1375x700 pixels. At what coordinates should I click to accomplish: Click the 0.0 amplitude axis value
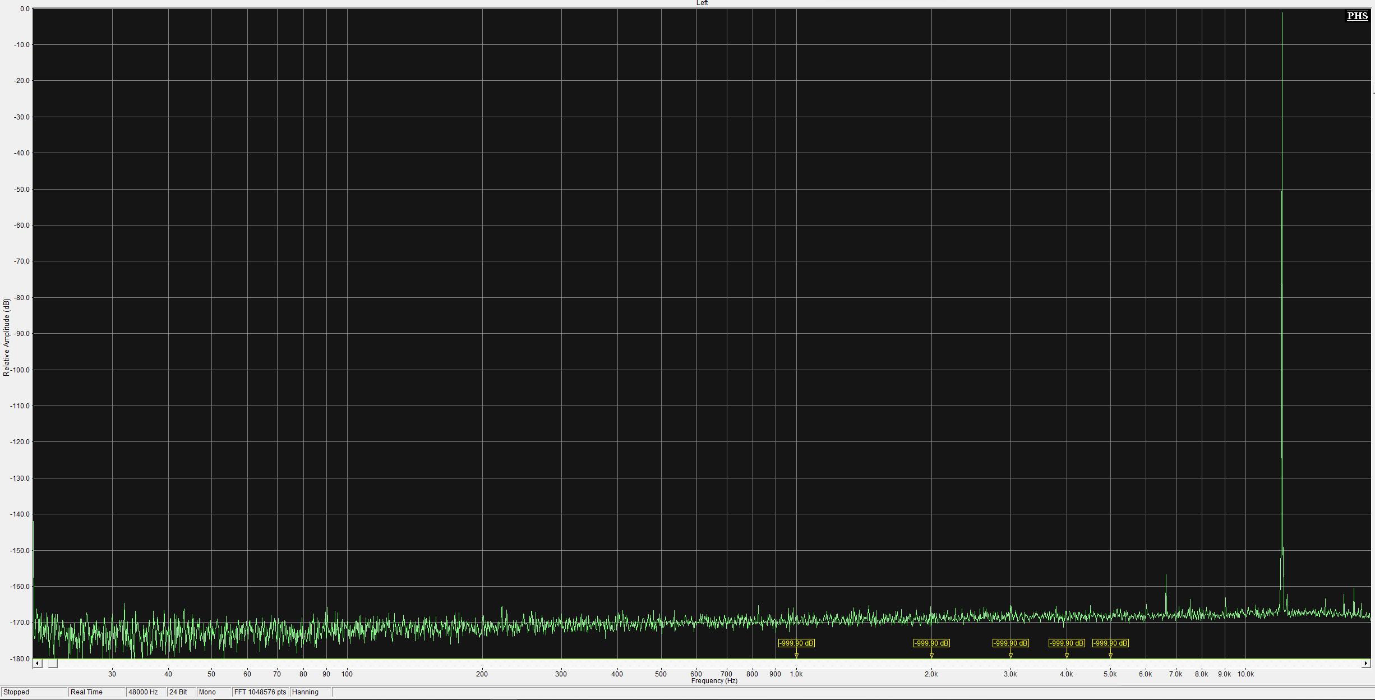coord(25,9)
